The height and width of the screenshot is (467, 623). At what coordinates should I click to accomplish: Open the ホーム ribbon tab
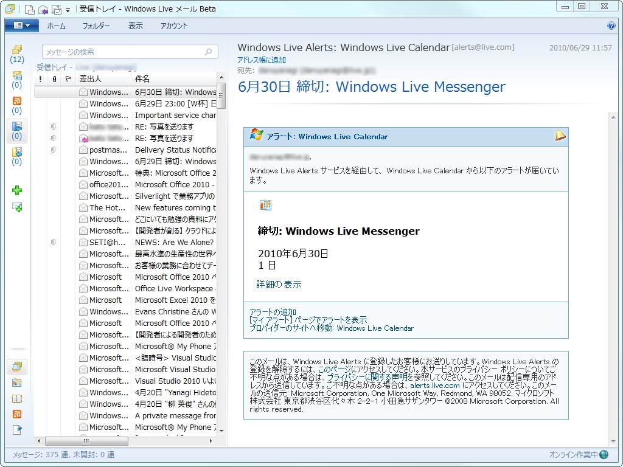(x=56, y=26)
